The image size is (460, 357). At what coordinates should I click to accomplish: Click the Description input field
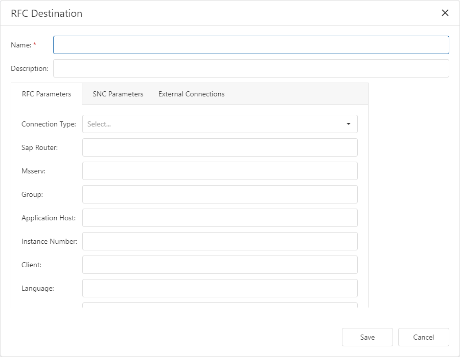pos(250,68)
